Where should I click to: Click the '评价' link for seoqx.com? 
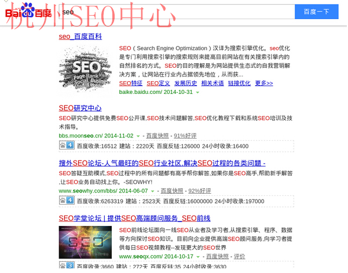tap(240, 257)
